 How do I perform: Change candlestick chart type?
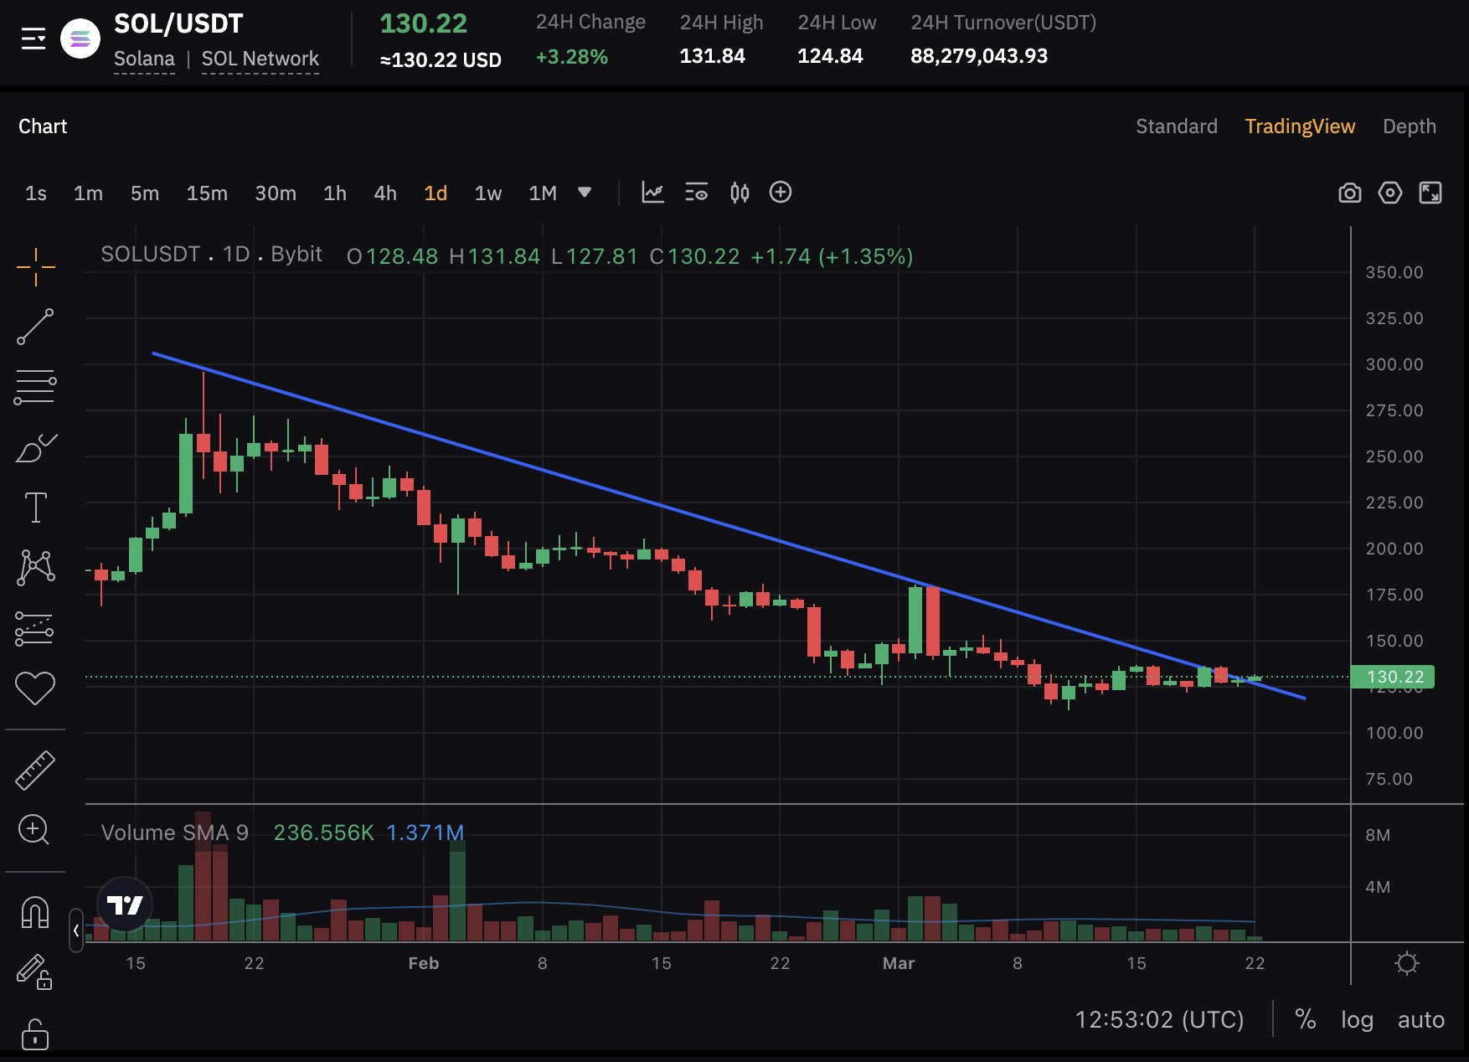pyautogui.click(x=740, y=193)
